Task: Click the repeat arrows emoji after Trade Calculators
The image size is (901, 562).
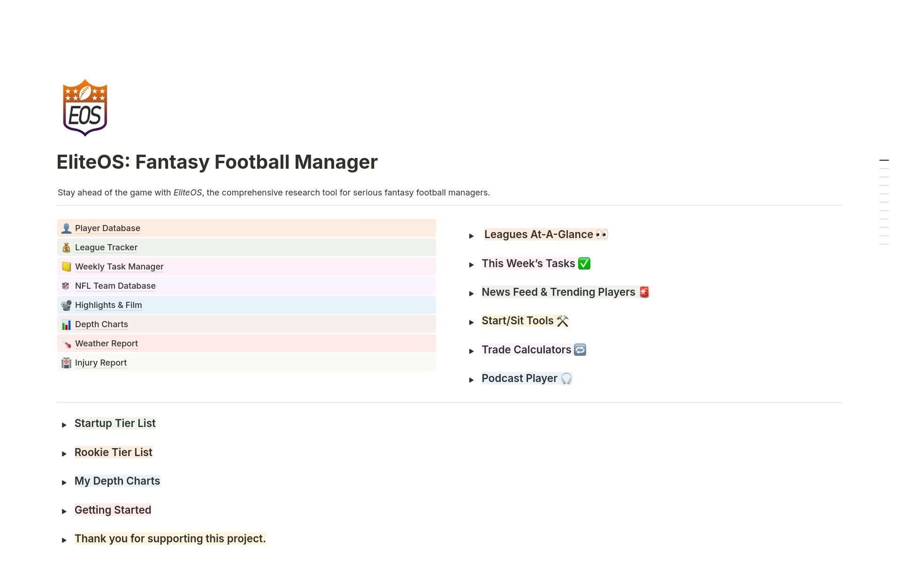Action: click(x=580, y=350)
